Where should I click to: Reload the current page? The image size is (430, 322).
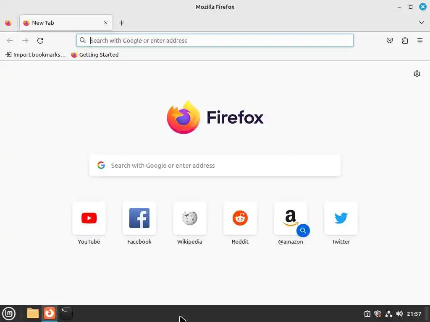[40, 41]
